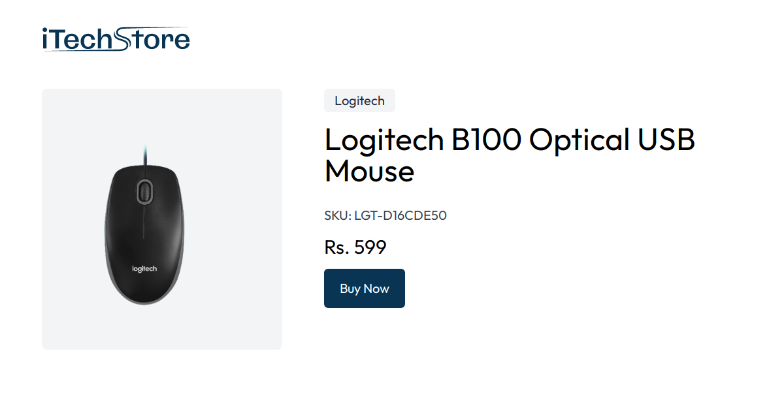Click the left button area of the pictured mouse
Image resolution: width=784 pixels, height=411 pixels.
click(x=123, y=196)
